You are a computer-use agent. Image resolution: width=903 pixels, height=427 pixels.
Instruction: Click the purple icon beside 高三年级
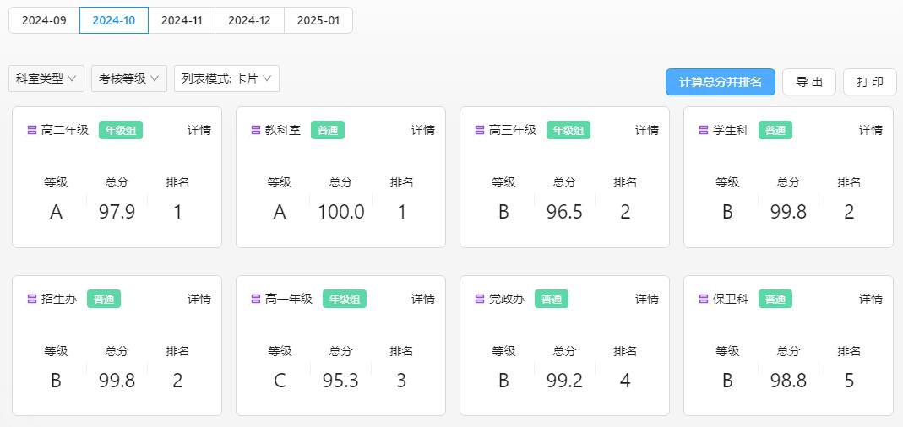pyautogui.click(x=480, y=130)
